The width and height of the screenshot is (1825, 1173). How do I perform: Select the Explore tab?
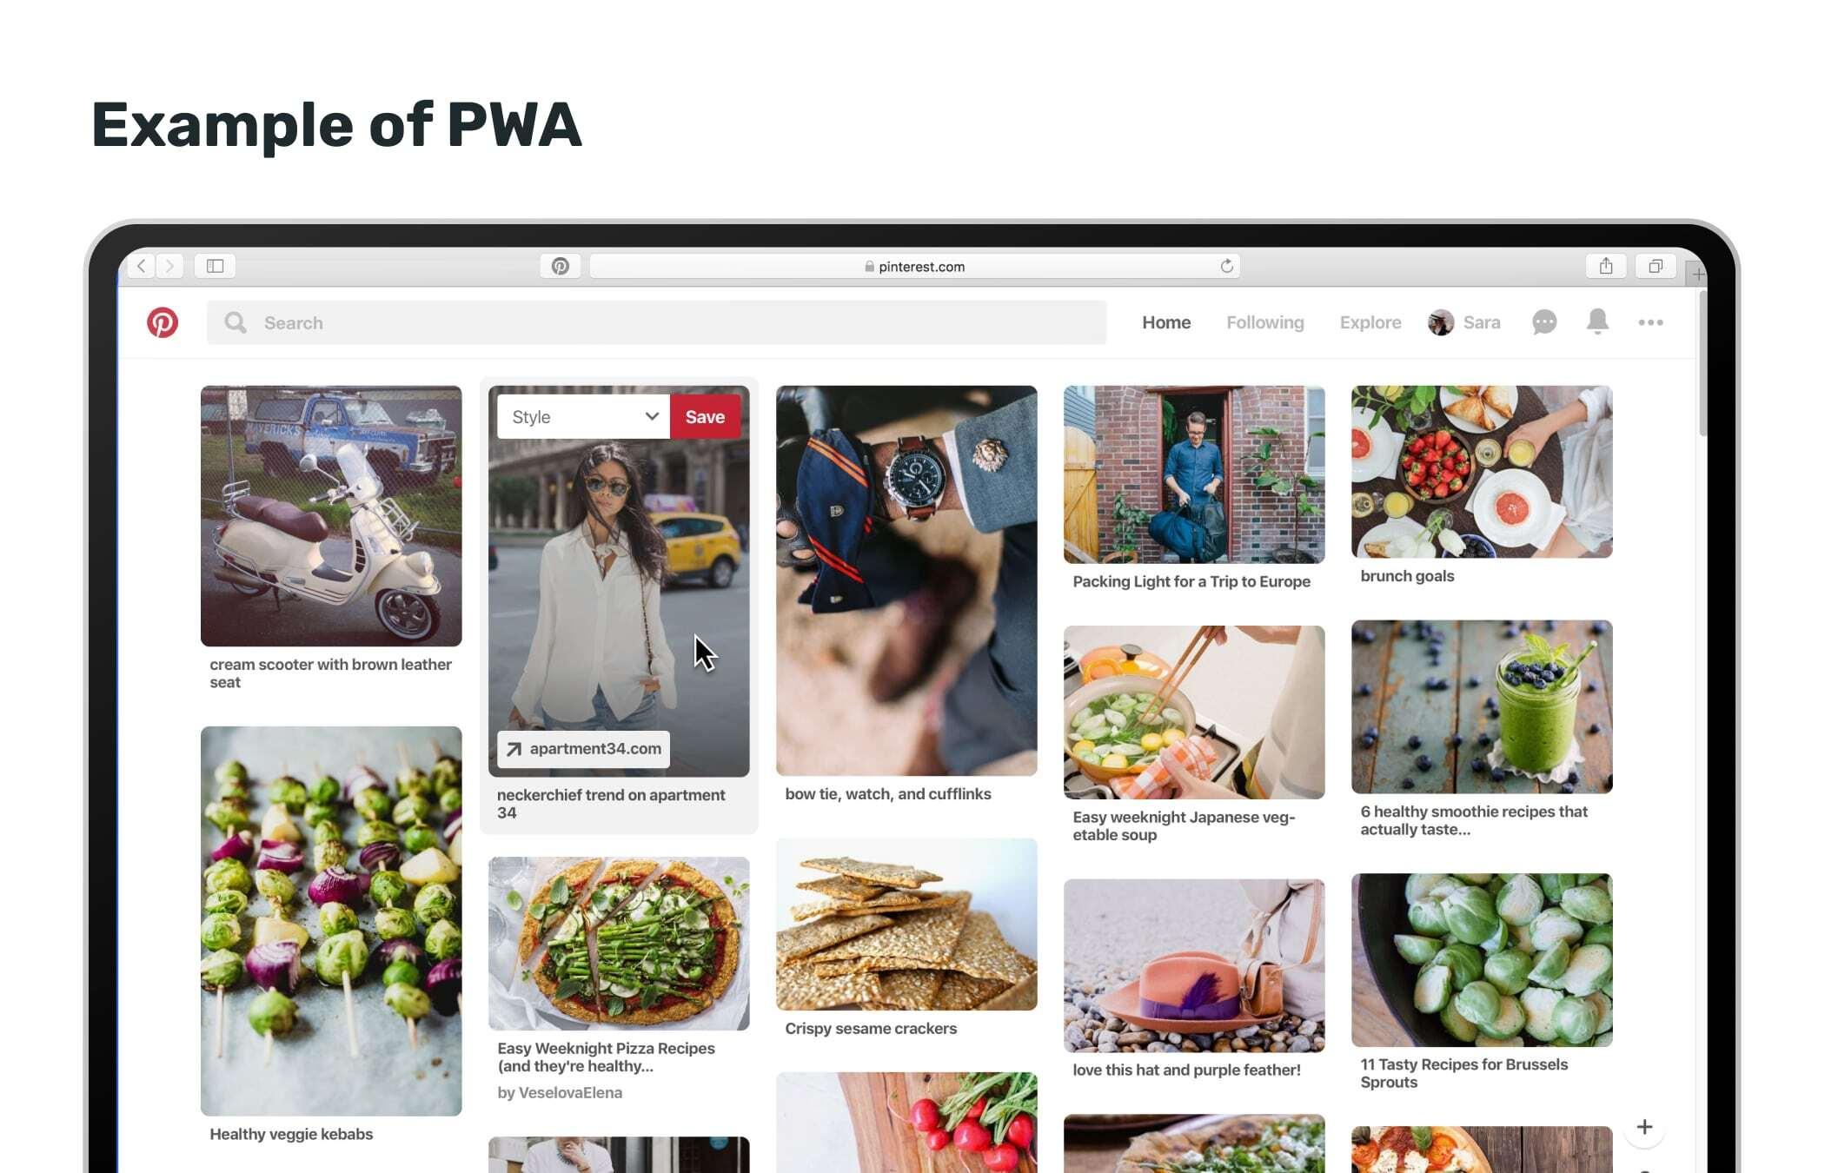(1370, 321)
